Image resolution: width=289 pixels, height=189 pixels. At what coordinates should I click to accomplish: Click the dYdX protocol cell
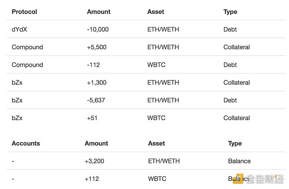pyautogui.click(x=19, y=29)
